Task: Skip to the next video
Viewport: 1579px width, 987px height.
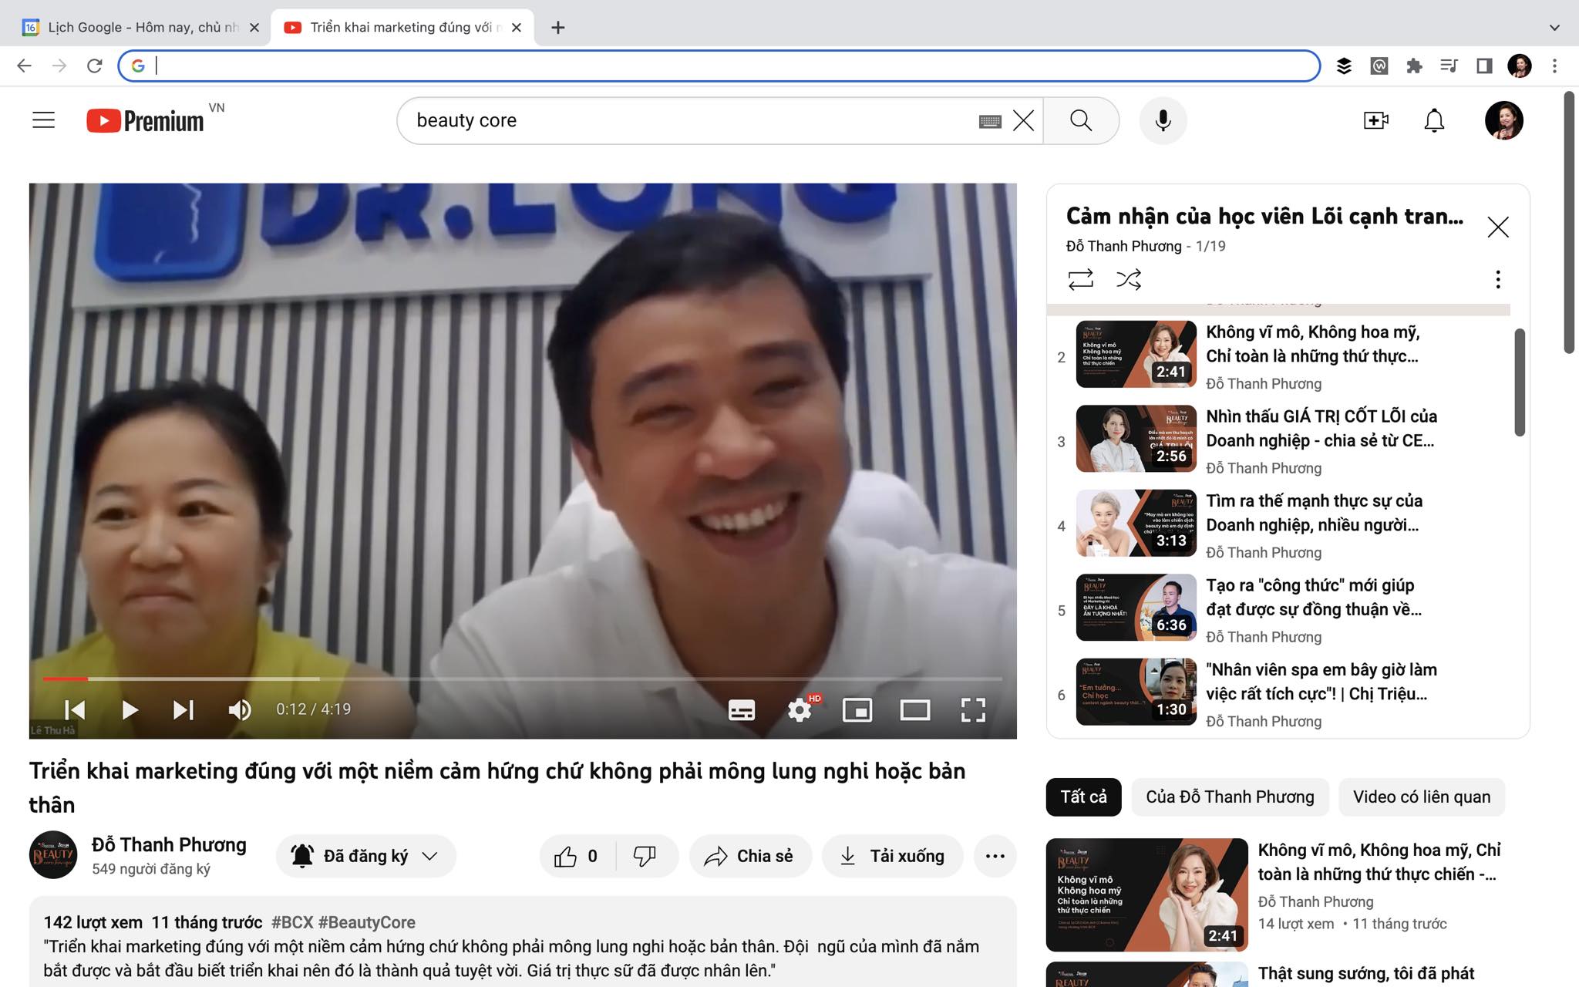Action: tap(183, 709)
